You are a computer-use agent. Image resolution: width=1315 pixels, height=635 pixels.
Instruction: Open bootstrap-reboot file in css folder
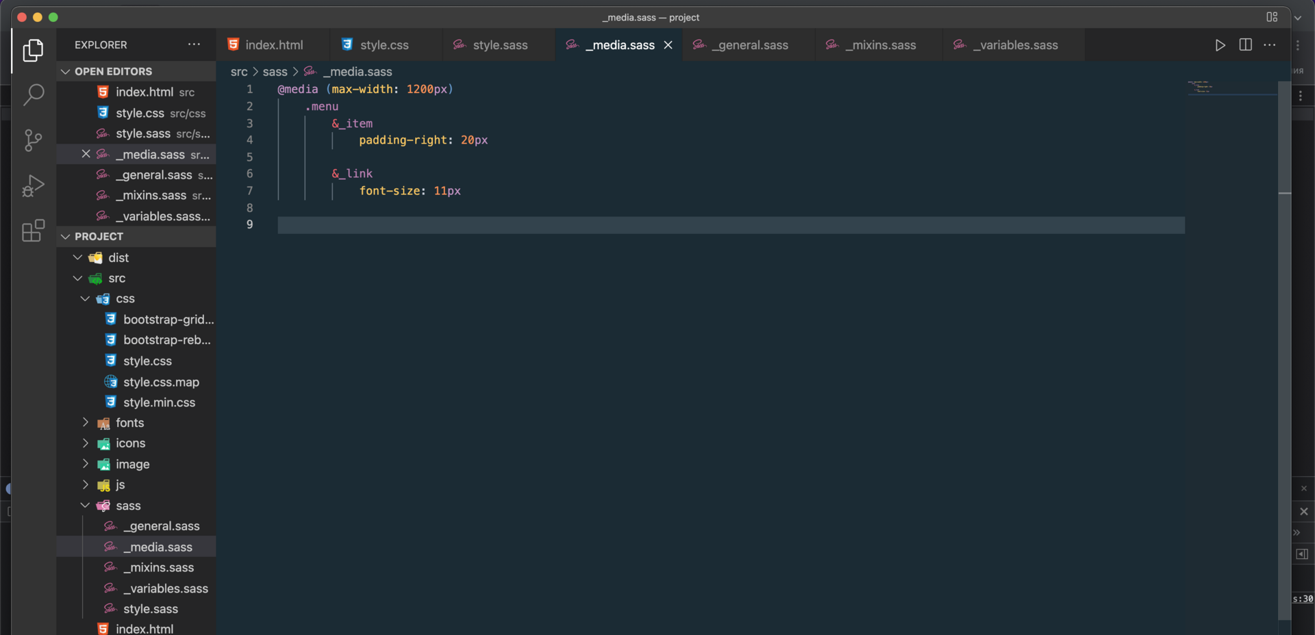pos(136,340)
